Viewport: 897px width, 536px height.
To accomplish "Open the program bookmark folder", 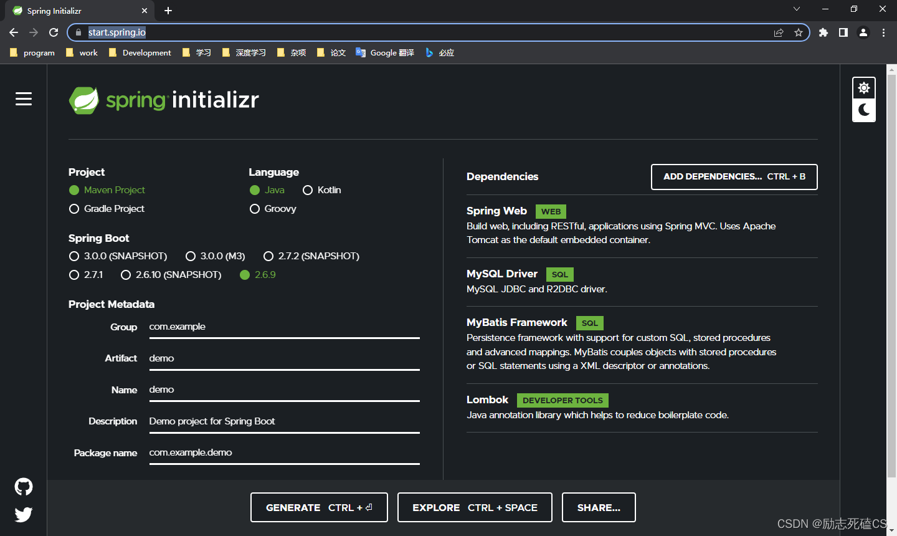I will pyautogui.click(x=32, y=53).
